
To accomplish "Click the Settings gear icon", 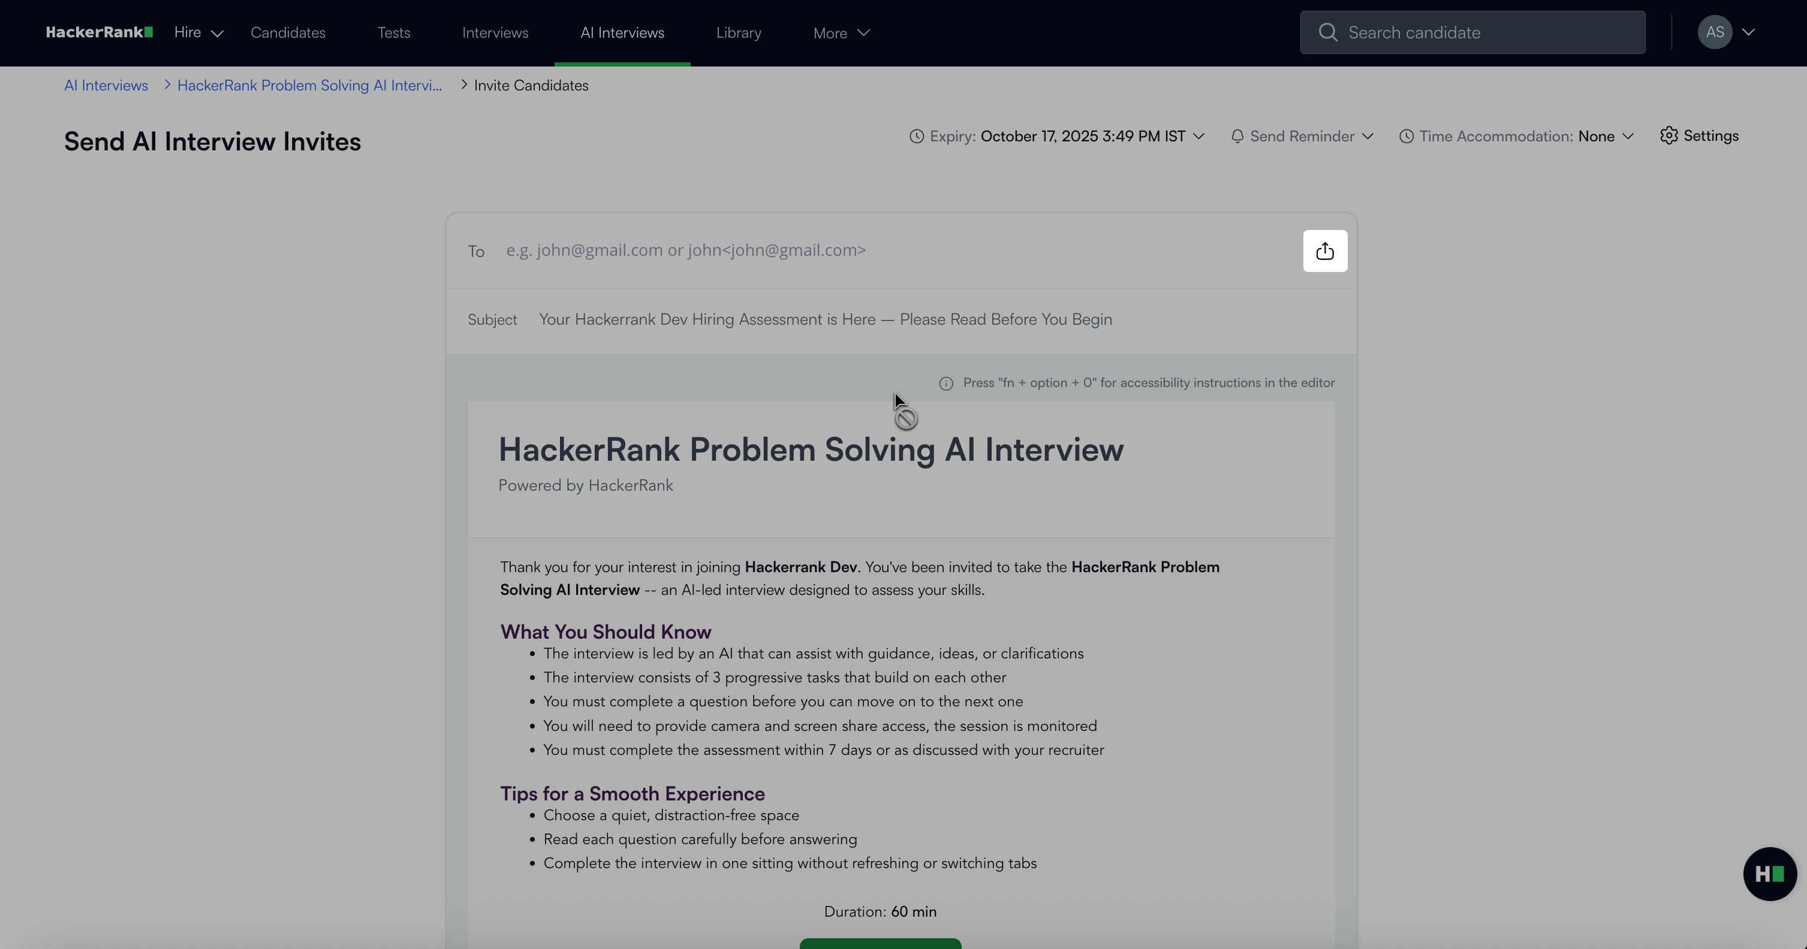I will coord(1669,135).
